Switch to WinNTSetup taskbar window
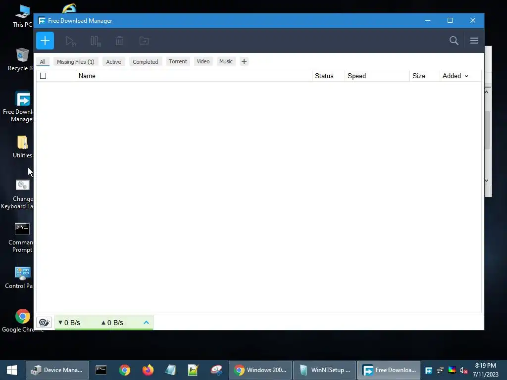This screenshot has width=507, height=380. [325, 370]
